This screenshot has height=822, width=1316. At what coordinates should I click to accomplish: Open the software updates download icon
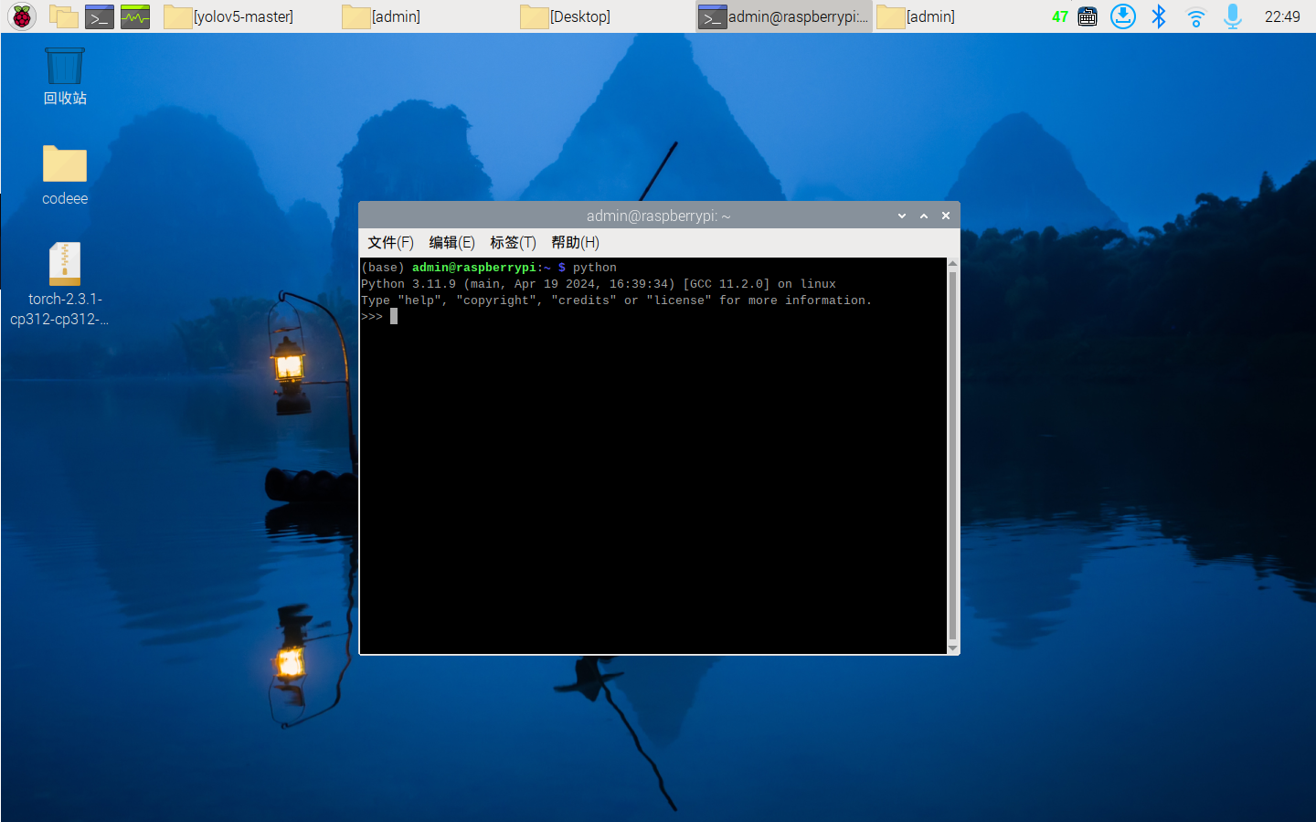(x=1123, y=16)
